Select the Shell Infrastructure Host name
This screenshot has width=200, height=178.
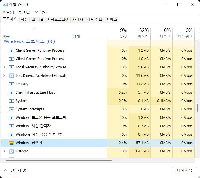tap(35, 92)
